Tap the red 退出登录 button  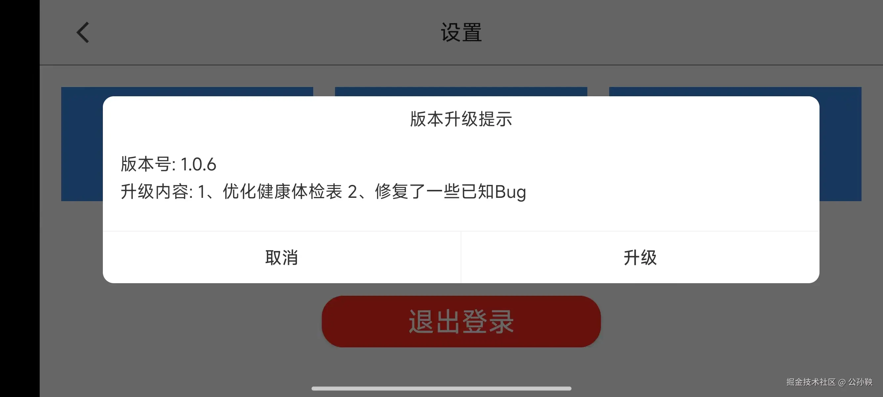coord(461,322)
